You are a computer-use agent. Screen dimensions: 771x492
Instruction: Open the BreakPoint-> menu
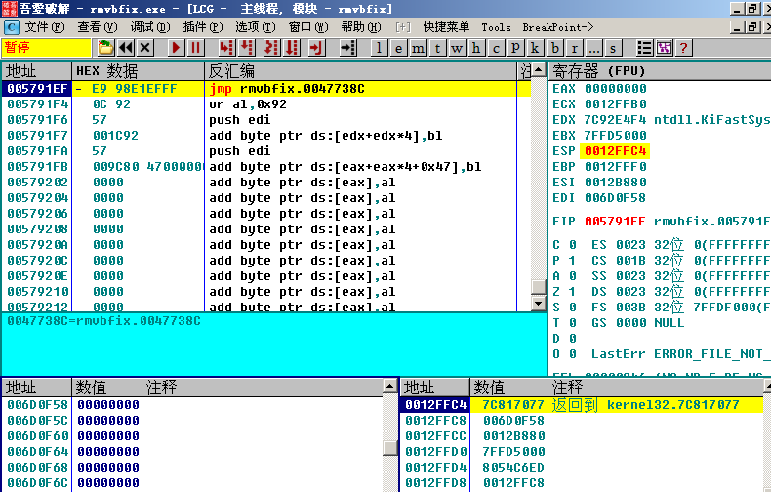point(558,27)
